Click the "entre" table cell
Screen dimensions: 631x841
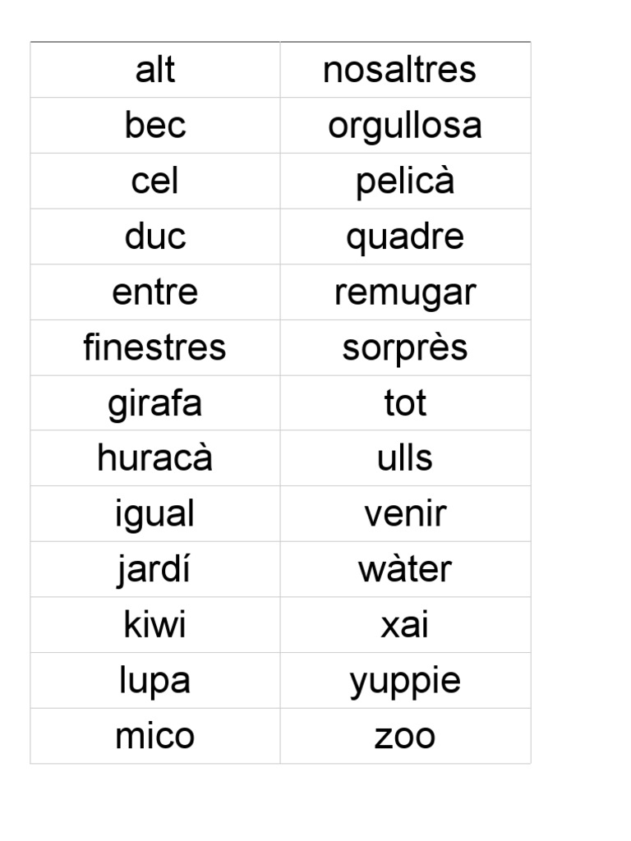[155, 292]
